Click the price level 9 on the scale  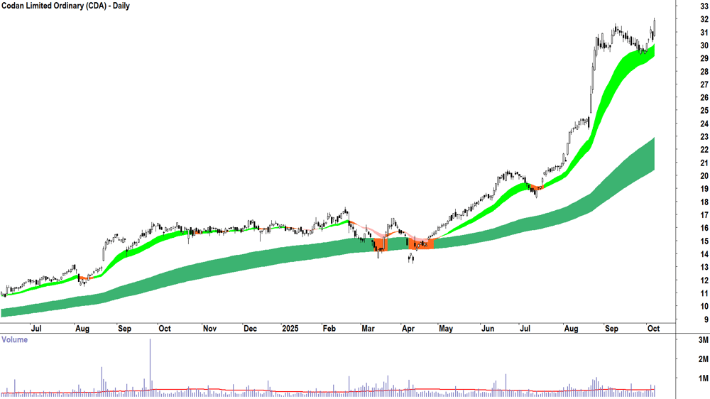coord(706,319)
